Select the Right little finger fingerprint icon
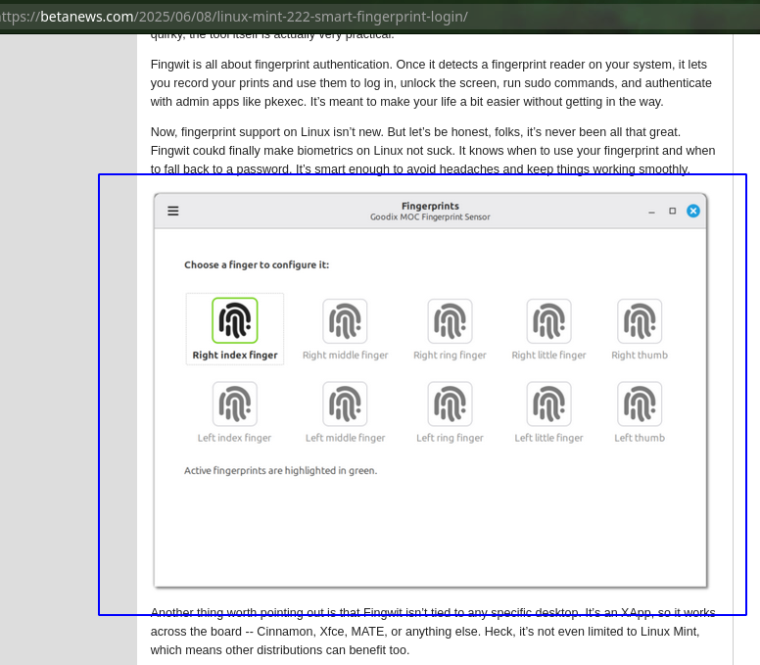 548,321
